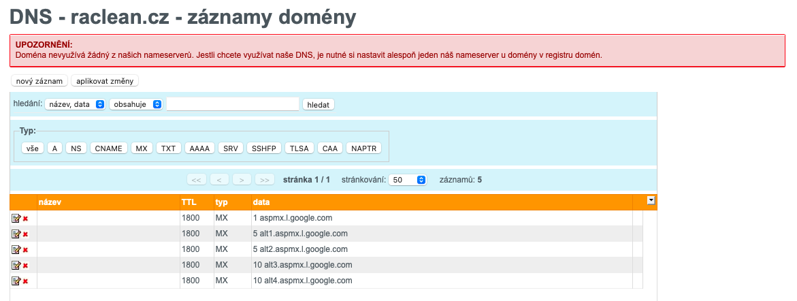
Task: Delete the alt1.aspmx.l.google.com record
Action: (x=25, y=234)
